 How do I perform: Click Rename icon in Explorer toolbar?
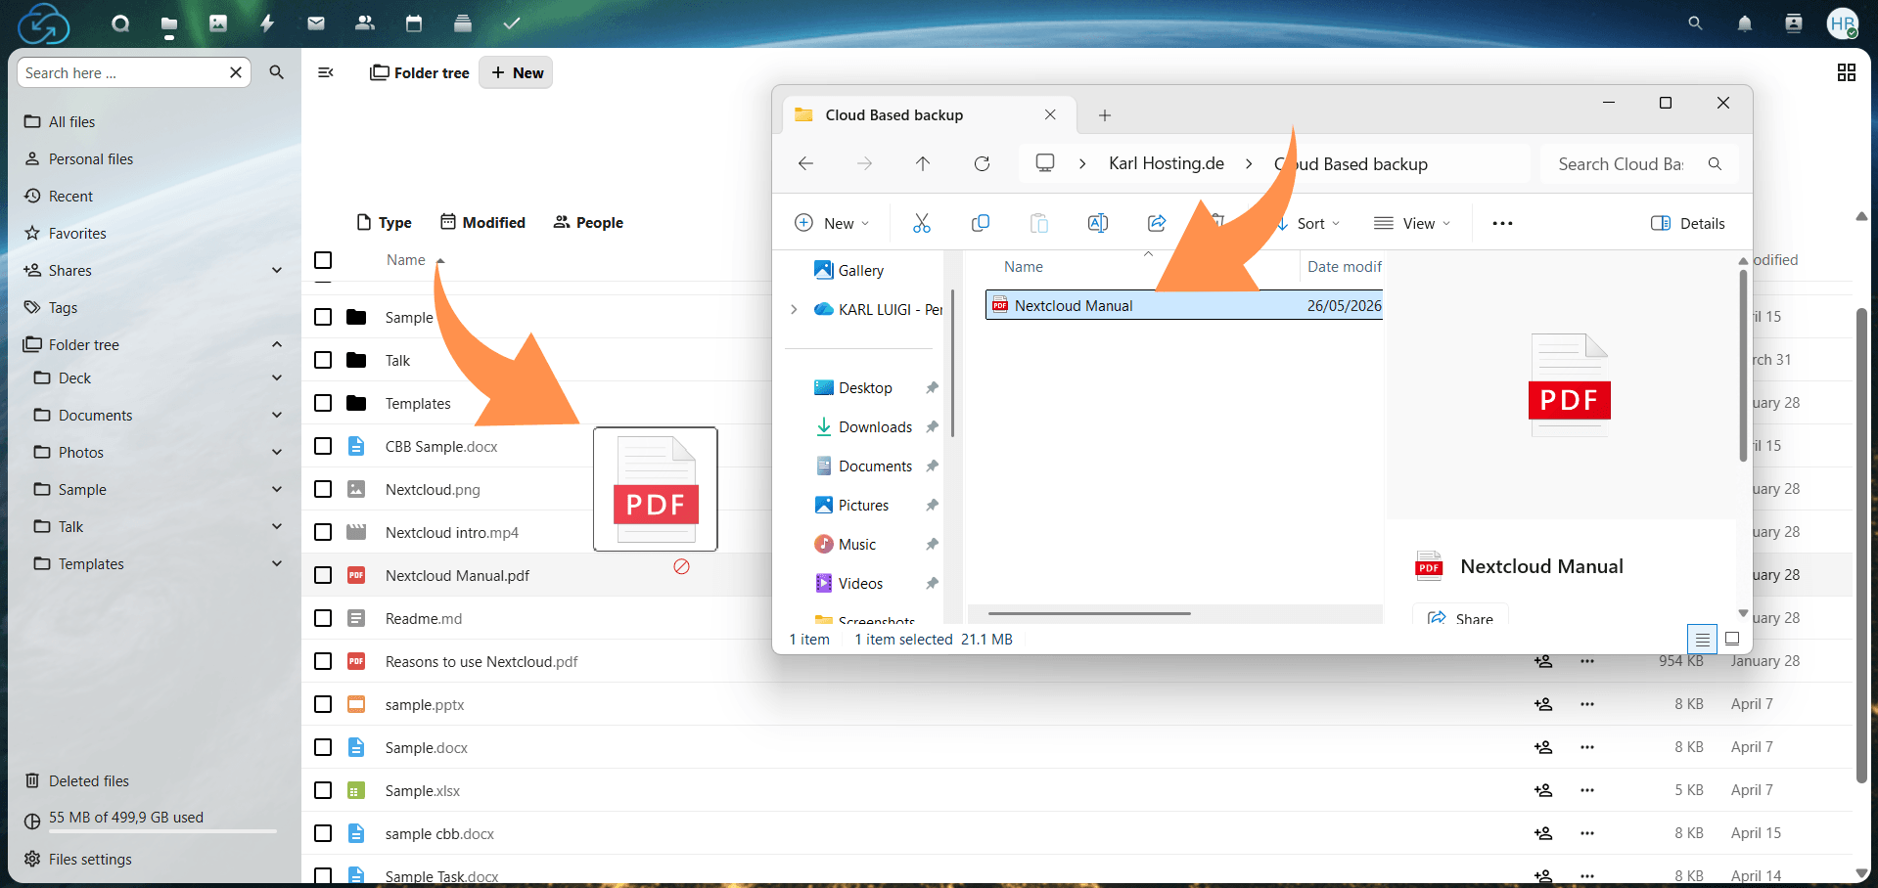tap(1097, 223)
